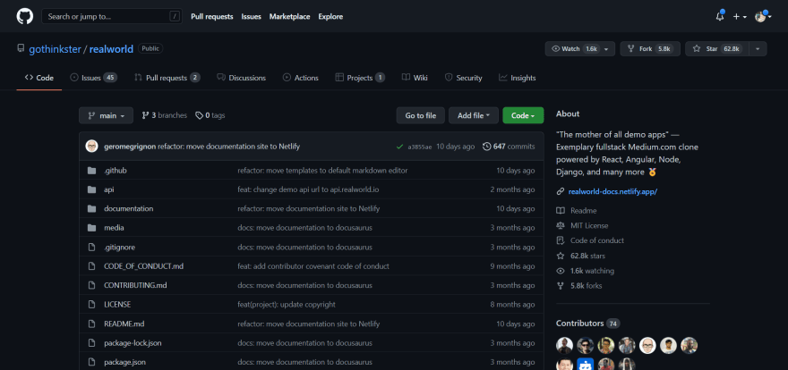Go to the gothinkster owner page
Viewport: 788px width, 370px height.
click(55, 49)
